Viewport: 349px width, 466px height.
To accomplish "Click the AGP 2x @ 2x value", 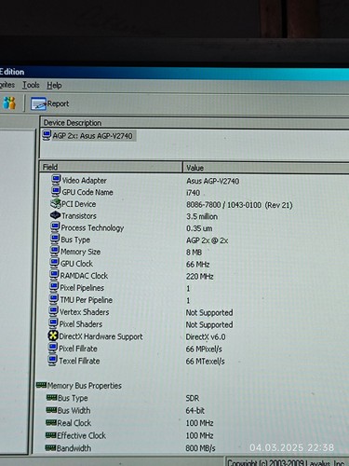I will (x=207, y=240).
